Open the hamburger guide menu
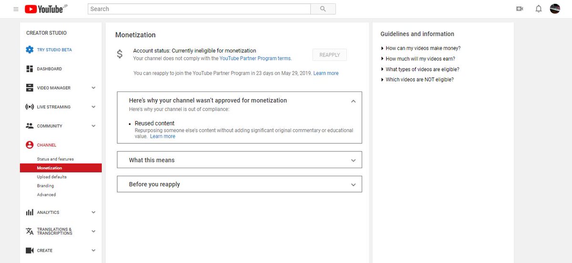This screenshot has width=572, height=263. coord(16,9)
